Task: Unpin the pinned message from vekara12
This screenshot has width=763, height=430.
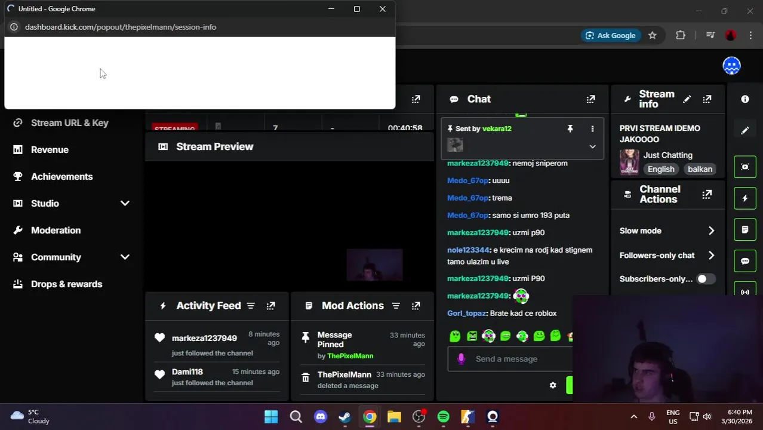Action: [570, 128]
